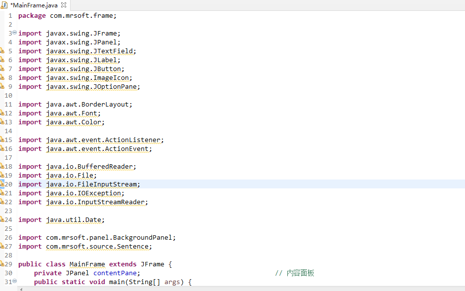This screenshot has height=291, width=465.
Task: Click warning marker on line 18 BufferedReader import
Action: pyautogui.click(x=2, y=166)
